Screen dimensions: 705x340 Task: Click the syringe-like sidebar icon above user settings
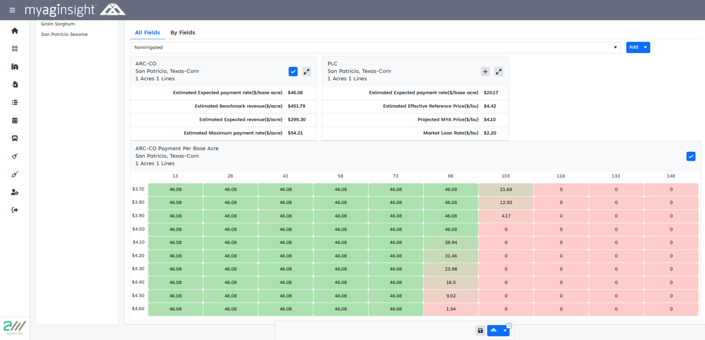point(14,174)
